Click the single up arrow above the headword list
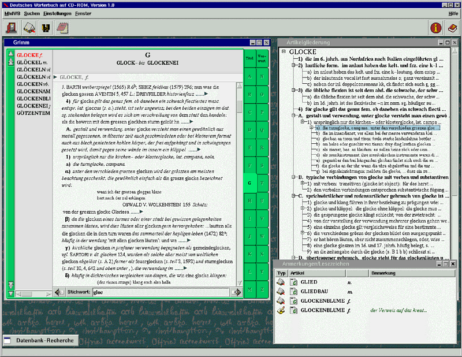Screen dimensions: 462x357 (11, 53)
